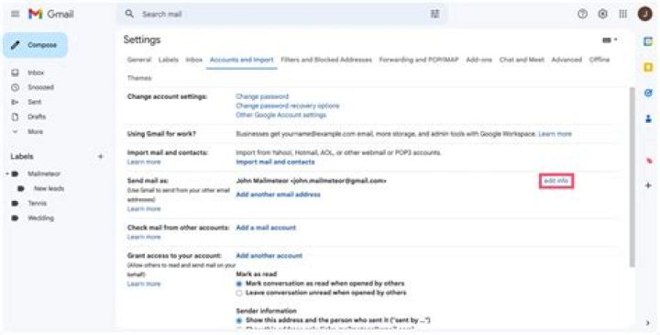Click Learn more under Import mail and contacts
Viewport: 660px width, 335px height.
click(144, 162)
